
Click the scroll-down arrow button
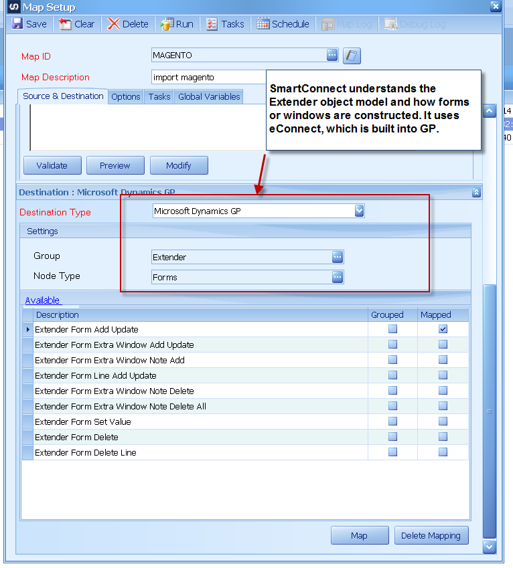pyautogui.click(x=489, y=547)
